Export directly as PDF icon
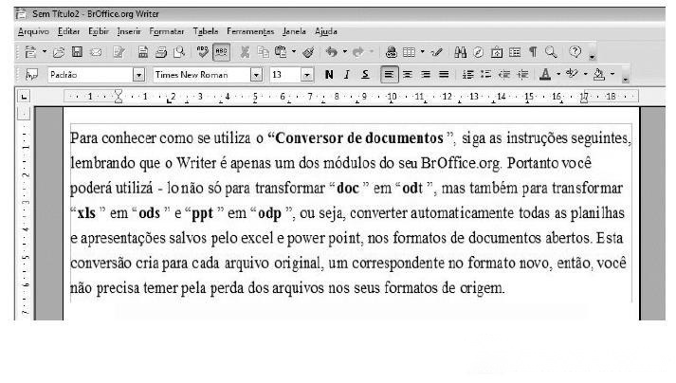676x383 pixels. pos(143,52)
